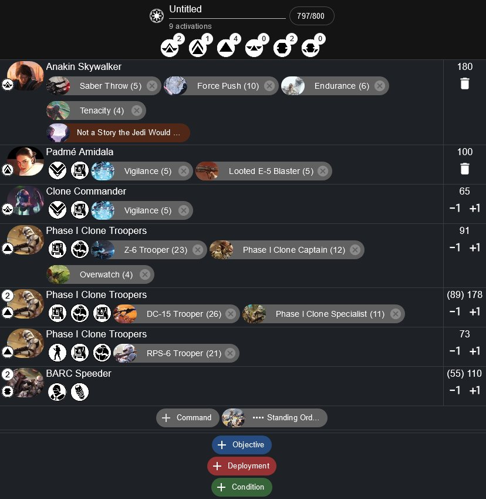Add a Deployment card

tap(242, 466)
